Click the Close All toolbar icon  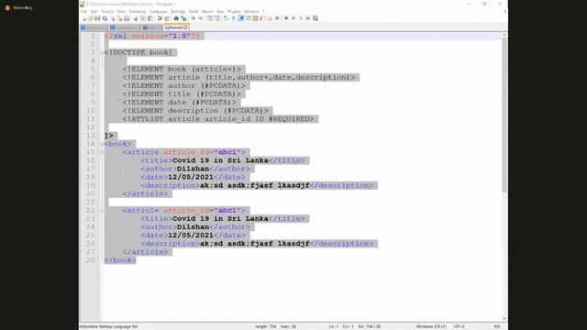tap(119, 18)
